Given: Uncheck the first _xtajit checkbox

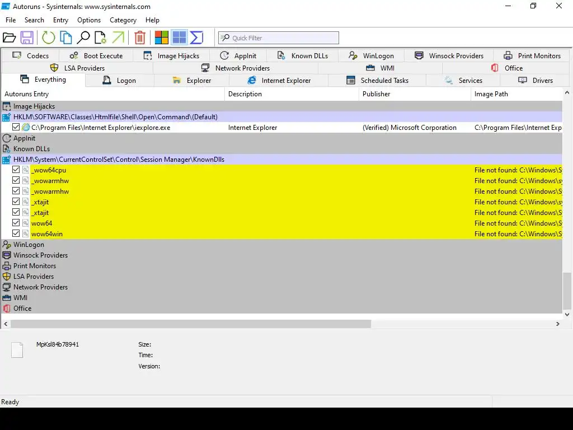Looking at the screenshot, I should point(16,201).
